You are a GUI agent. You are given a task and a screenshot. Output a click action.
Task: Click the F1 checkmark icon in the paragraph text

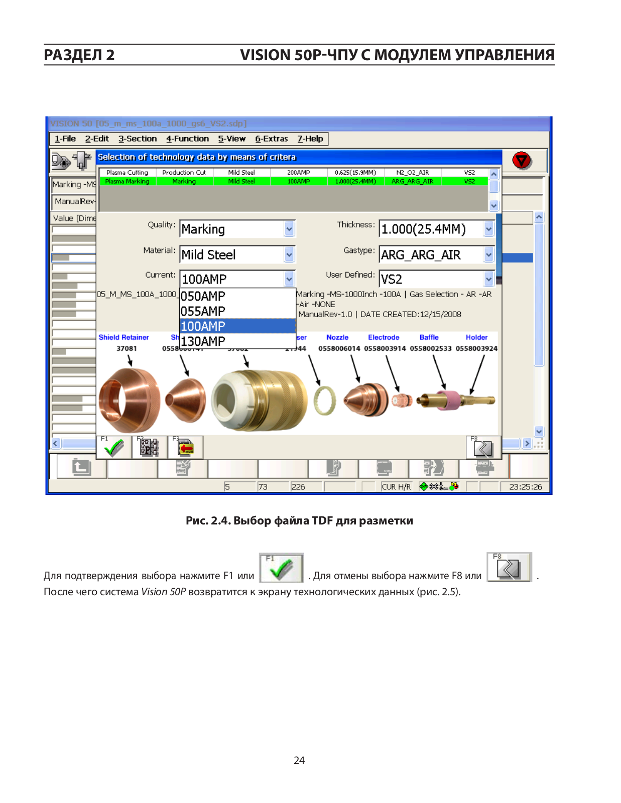tap(281, 568)
